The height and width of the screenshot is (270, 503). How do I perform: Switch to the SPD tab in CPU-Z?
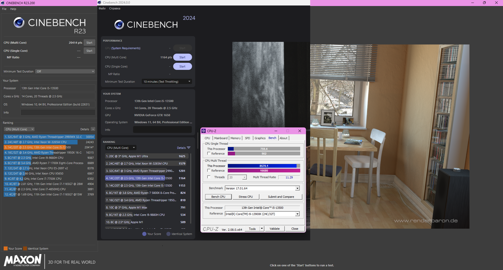tap(248, 138)
